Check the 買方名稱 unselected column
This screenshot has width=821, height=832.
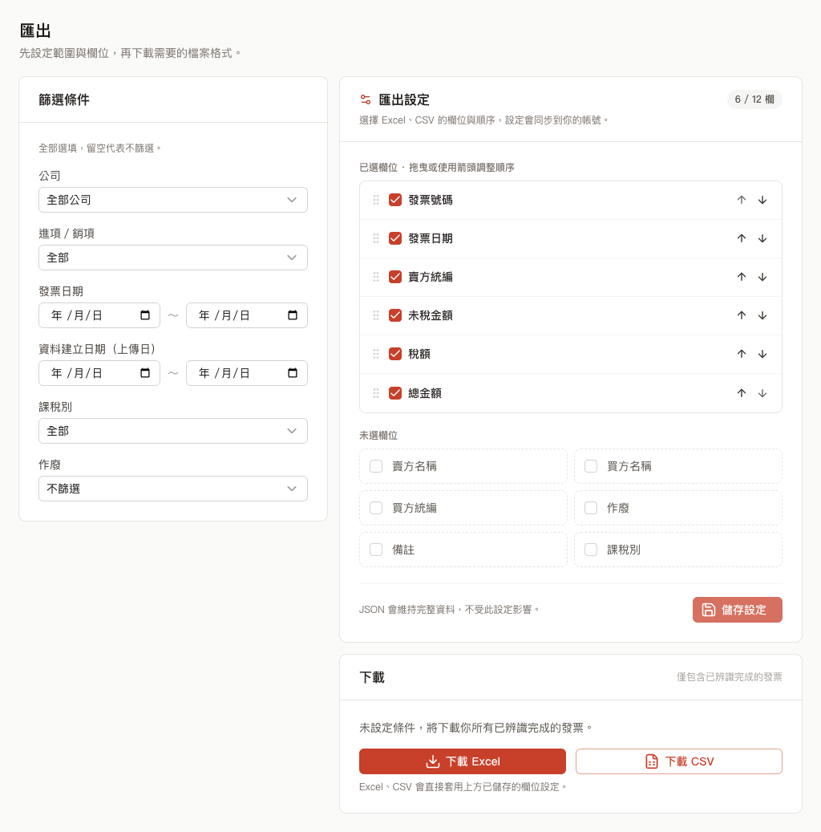(591, 466)
